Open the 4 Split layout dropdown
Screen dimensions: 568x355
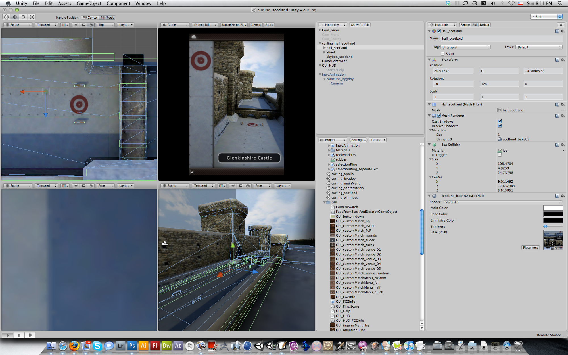tap(546, 17)
